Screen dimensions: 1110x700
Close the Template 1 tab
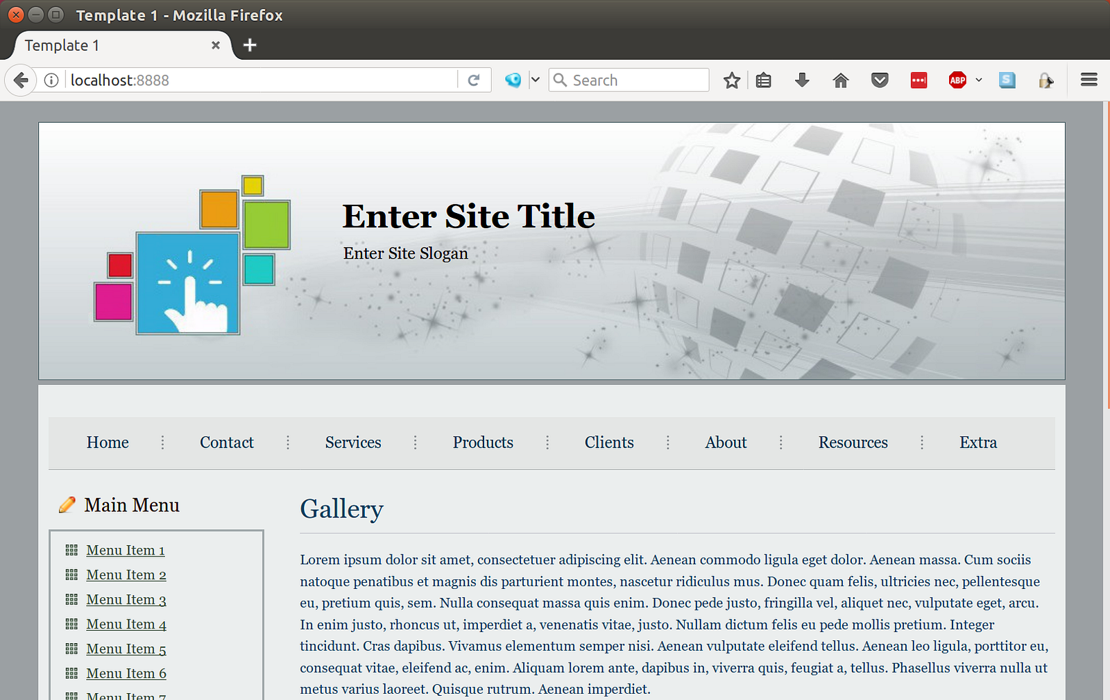(x=216, y=45)
